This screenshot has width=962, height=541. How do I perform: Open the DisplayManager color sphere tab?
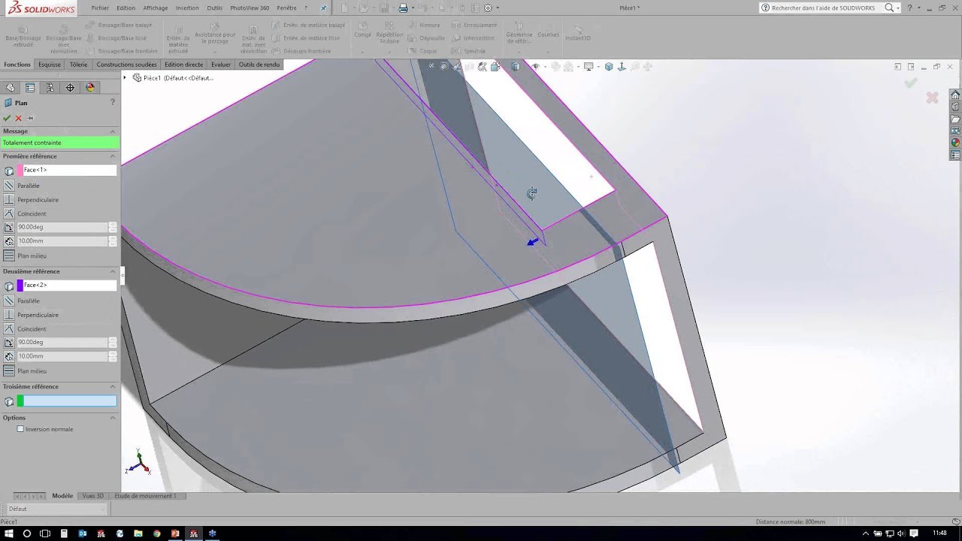pos(90,87)
